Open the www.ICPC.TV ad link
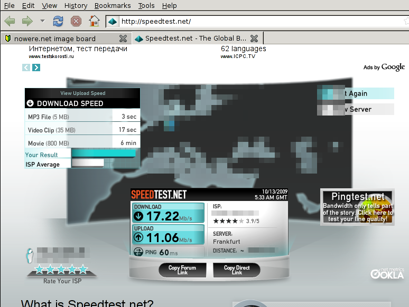Image resolution: width=409 pixels, height=307 pixels. [x=238, y=56]
